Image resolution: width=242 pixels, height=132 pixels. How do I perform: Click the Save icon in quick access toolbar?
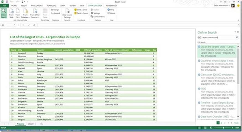point(7,2)
